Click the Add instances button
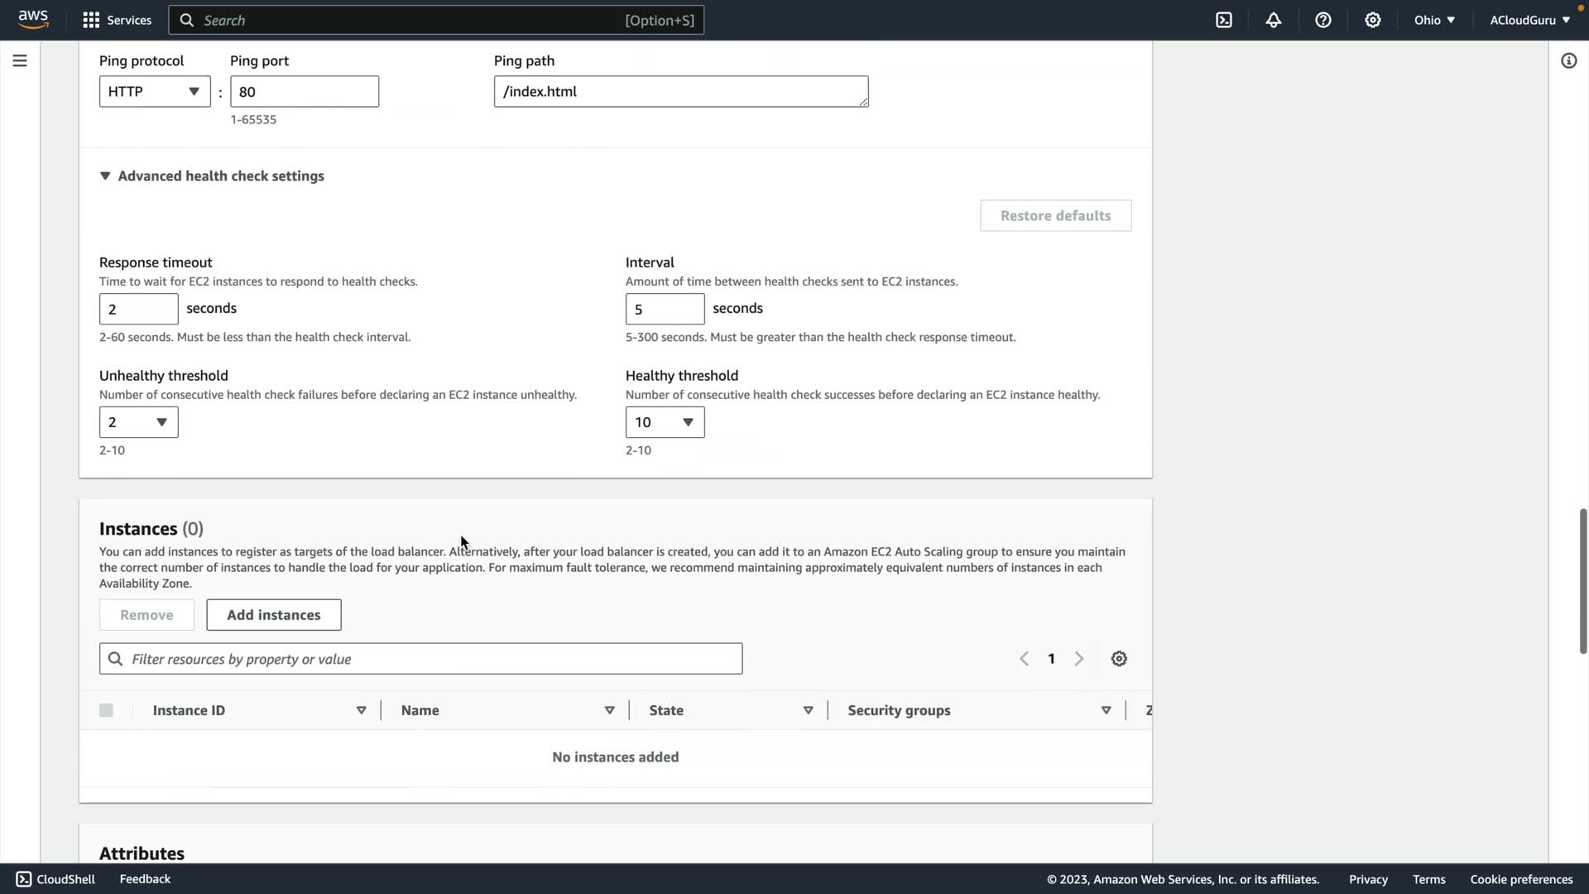This screenshot has width=1589, height=894. point(274,615)
